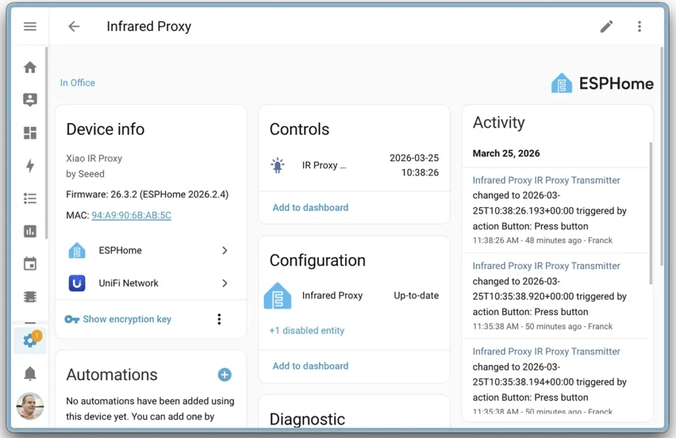Open the Calendar from the sidebar

pos(30,263)
